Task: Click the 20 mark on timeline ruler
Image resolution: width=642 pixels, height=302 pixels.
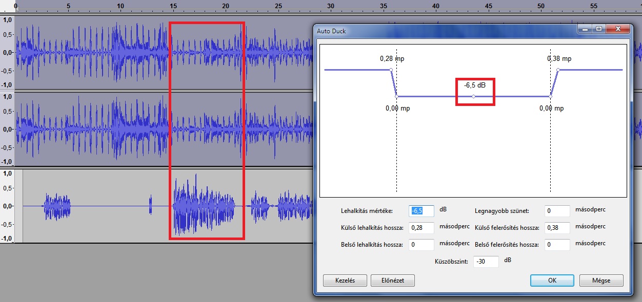Action: (x=225, y=6)
